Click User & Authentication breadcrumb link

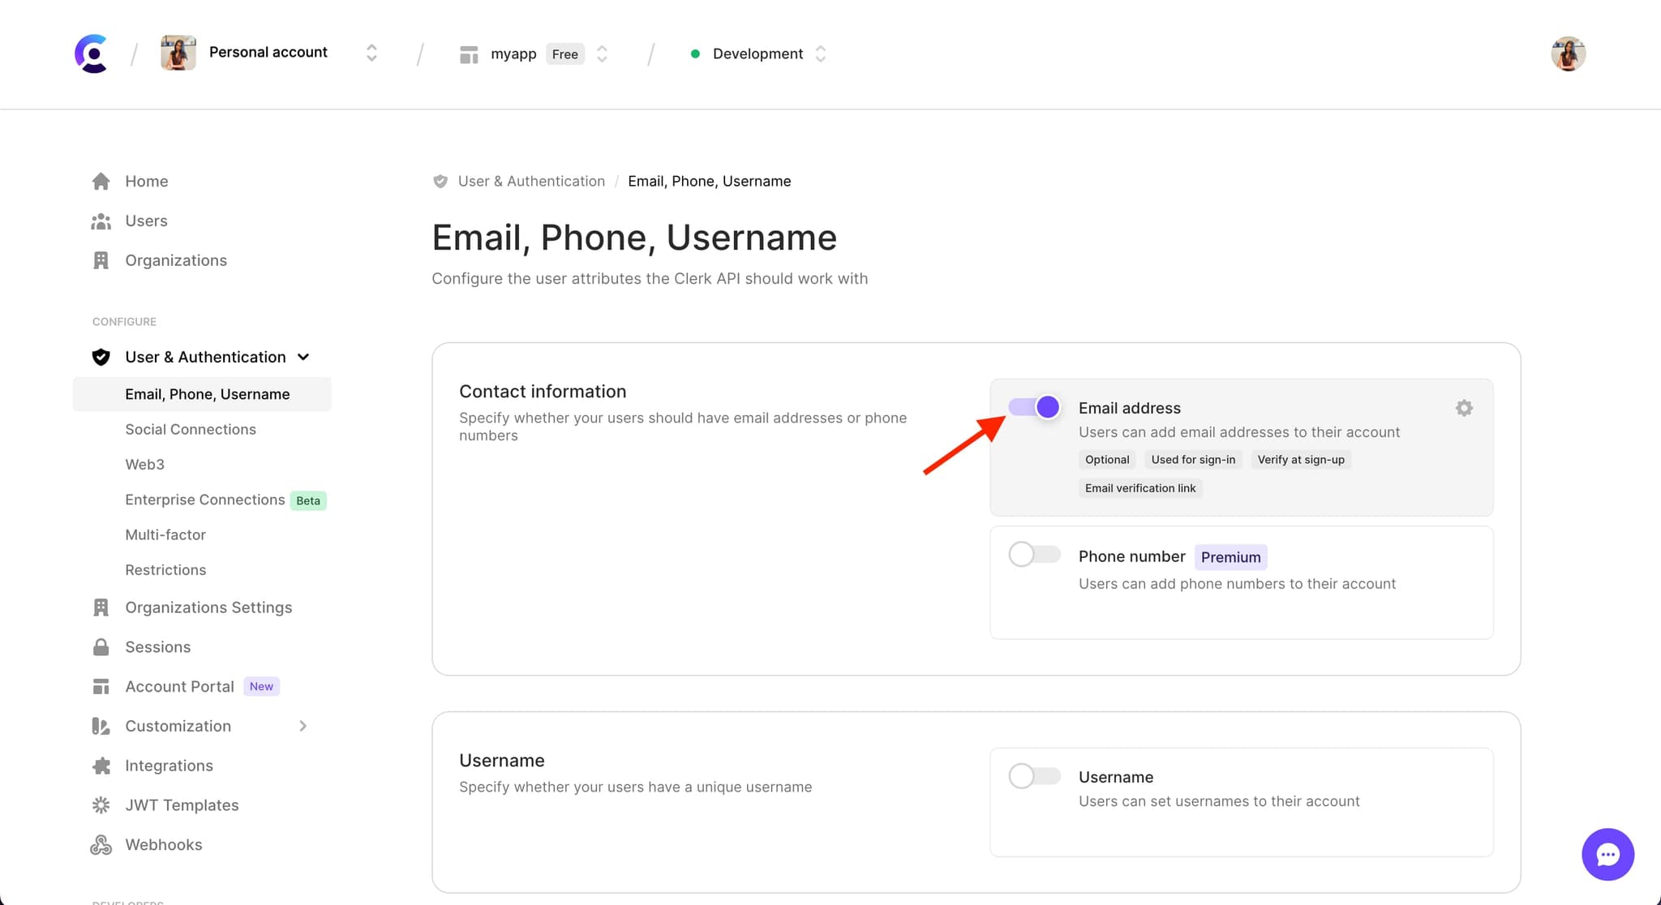tap(531, 181)
